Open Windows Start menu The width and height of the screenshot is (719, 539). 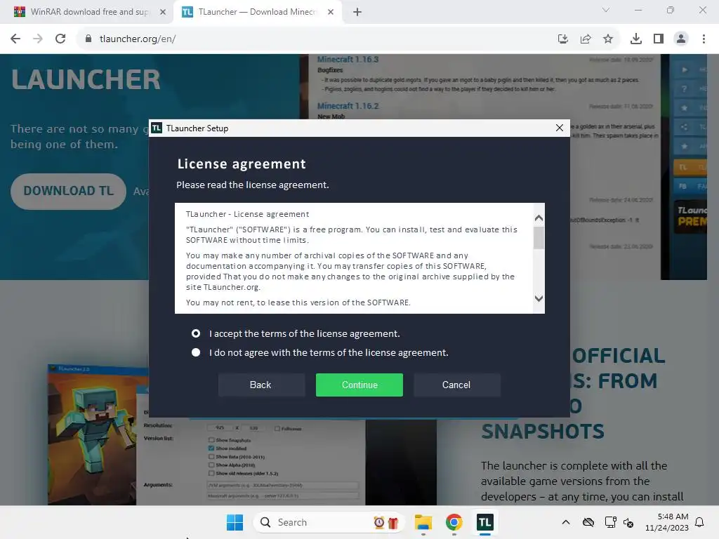tap(235, 522)
